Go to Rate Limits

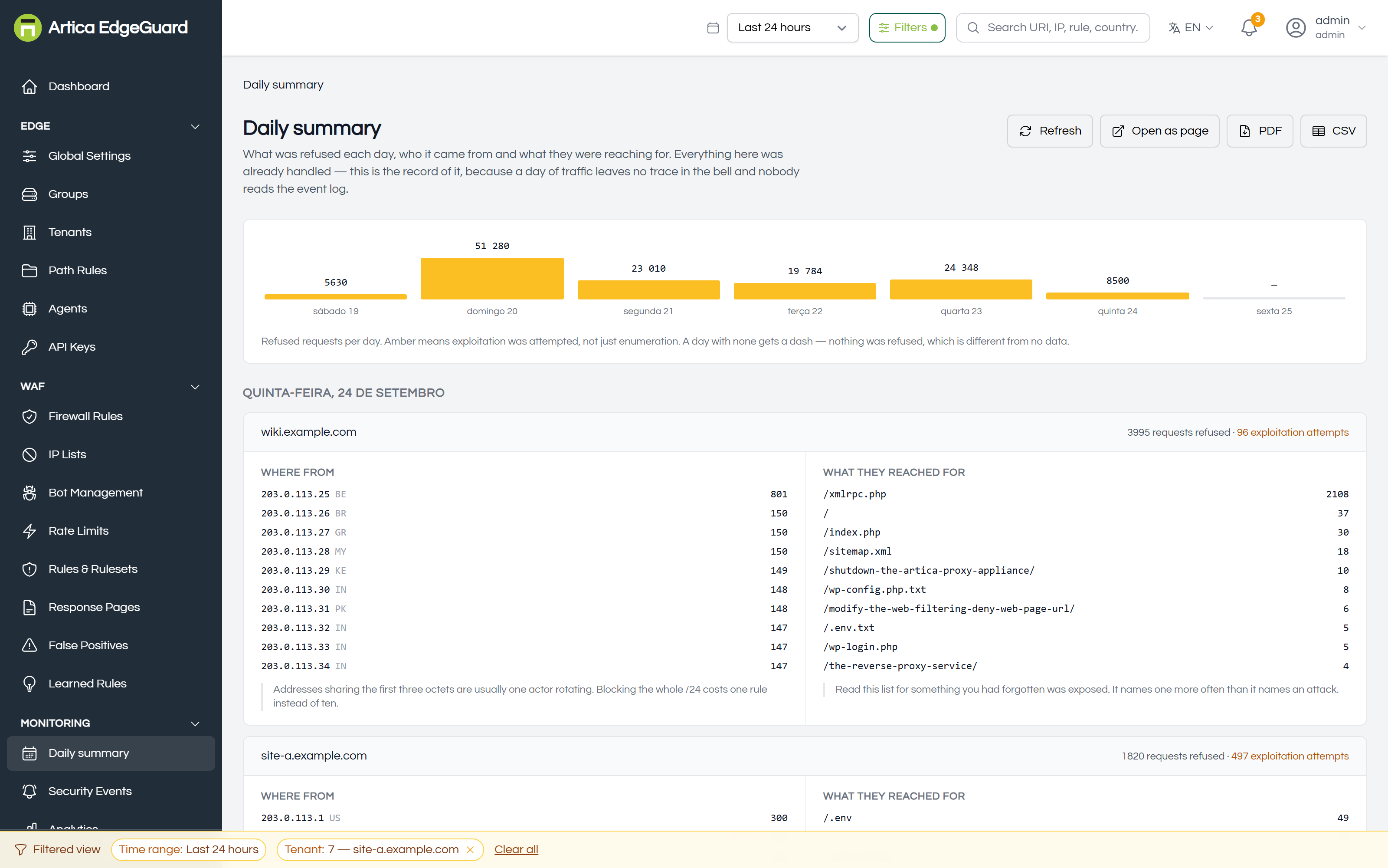[x=111, y=531]
